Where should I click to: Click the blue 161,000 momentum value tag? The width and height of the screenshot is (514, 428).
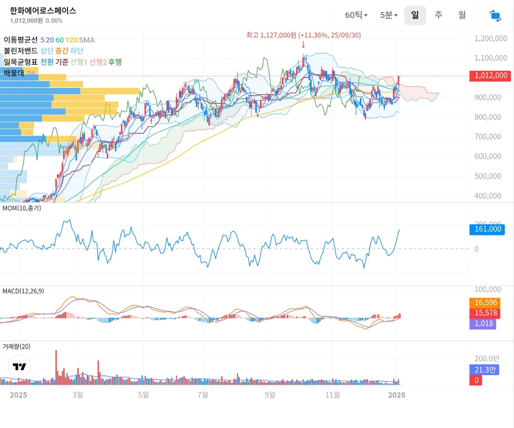[x=487, y=229]
